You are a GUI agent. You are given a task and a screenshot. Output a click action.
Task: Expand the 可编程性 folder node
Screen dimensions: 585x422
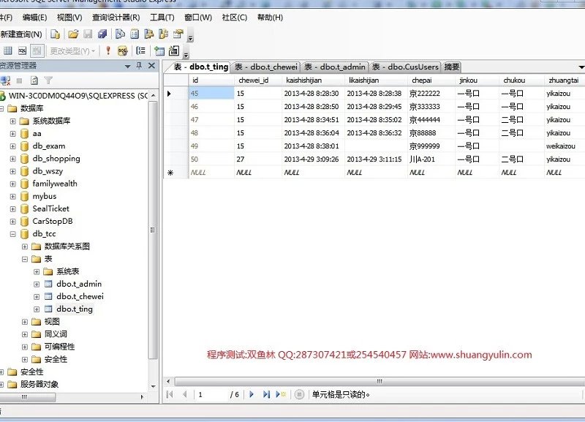click(25, 347)
